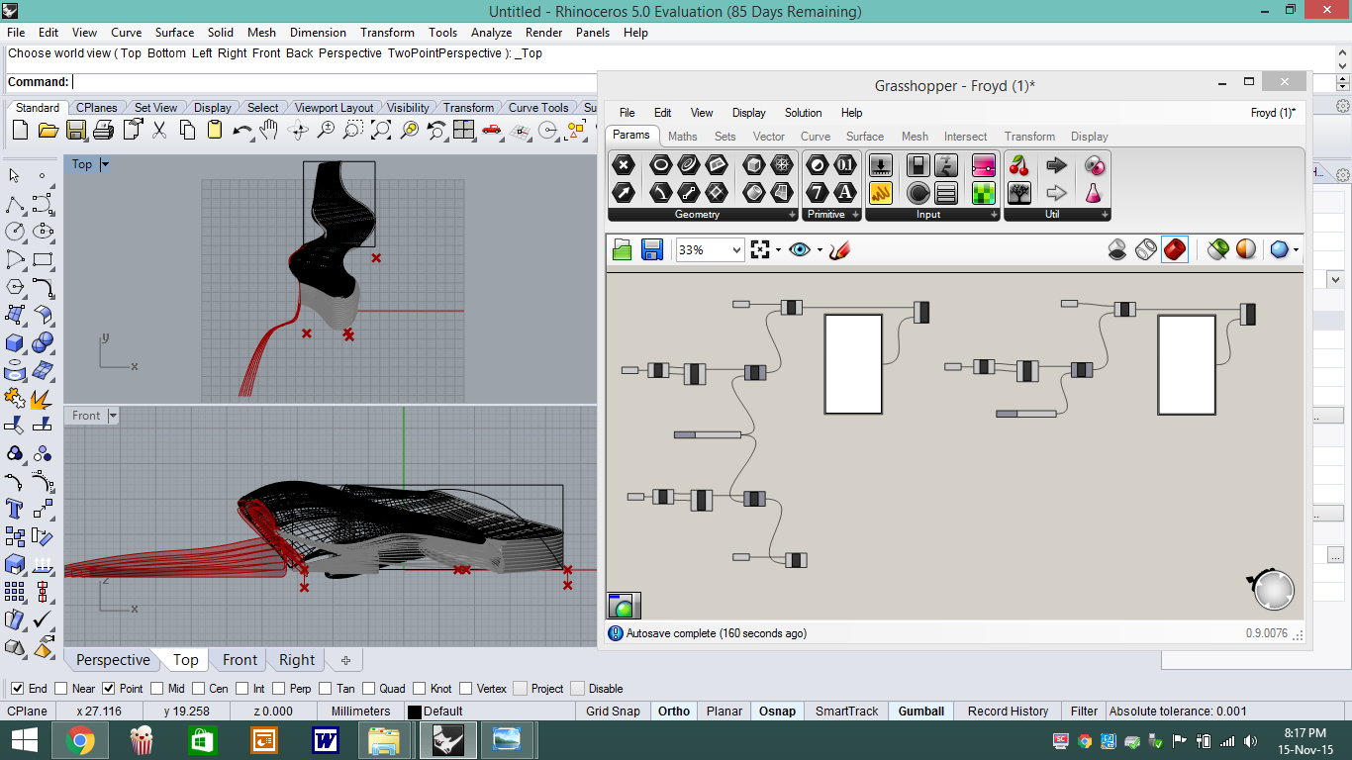This screenshot has height=760, width=1352.
Task: Enable the Cen osnap checkbox
Action: click(x=199, y=688)
